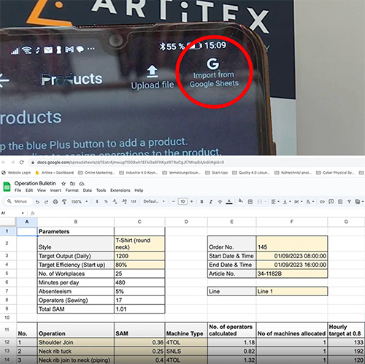Tap the back arrow on the phone's Products screen
The image size is (365, 364).
click(4, 80)
